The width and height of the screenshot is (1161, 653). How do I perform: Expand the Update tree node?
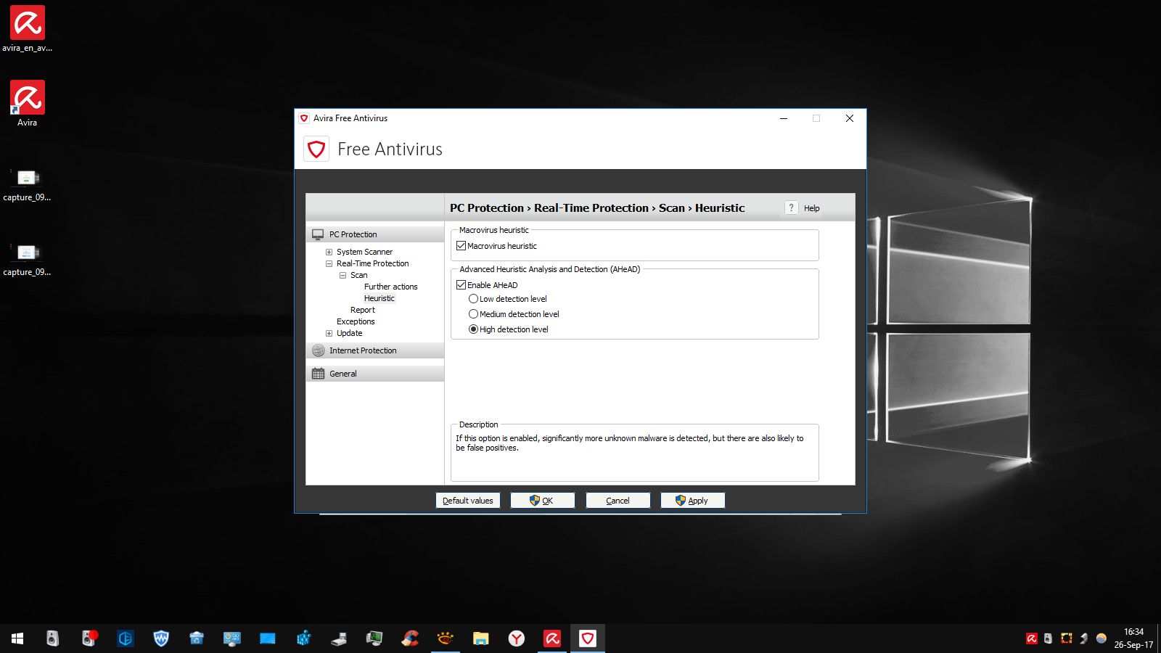pyautogui.click(x=329, y=334)
